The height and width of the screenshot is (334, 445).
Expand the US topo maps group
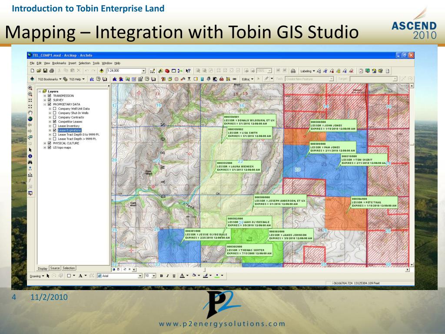click(45, 147)
